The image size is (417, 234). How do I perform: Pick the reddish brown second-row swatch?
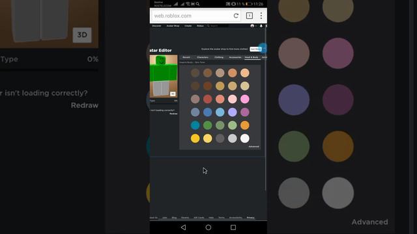click(207, 86)
